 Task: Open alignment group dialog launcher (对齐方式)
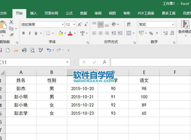click(x=134, y=43)
